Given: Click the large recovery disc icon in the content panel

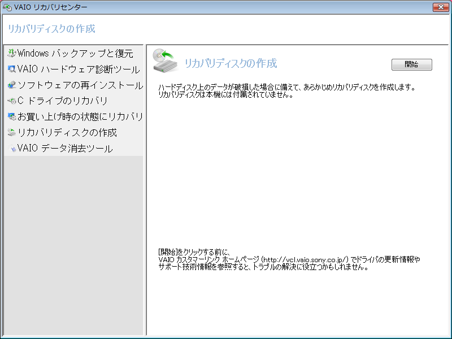Looking at the screenshot, I should pyautogui.click(x=165, y=60).
